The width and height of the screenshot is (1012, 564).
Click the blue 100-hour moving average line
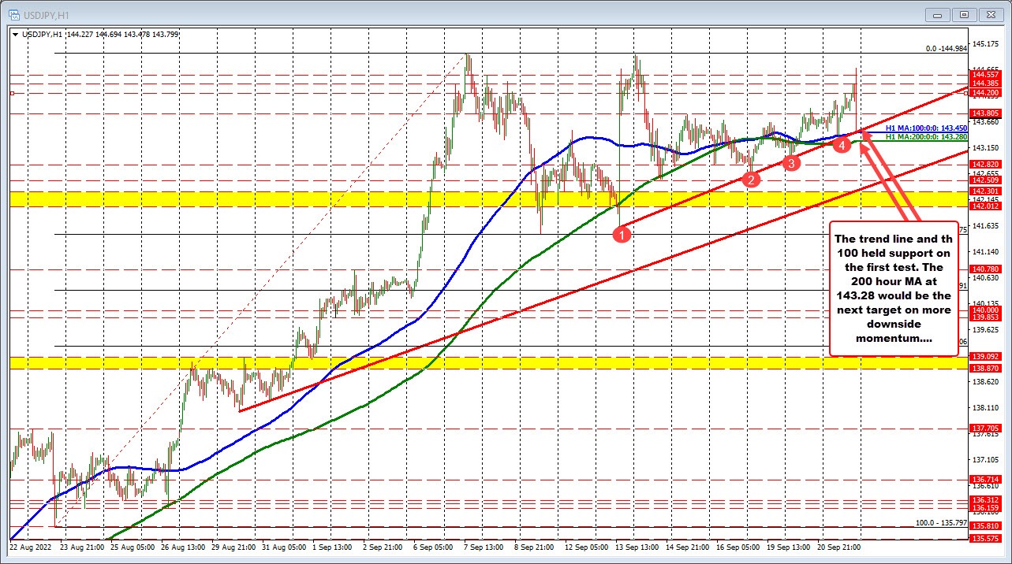click(x=592, y=139)
